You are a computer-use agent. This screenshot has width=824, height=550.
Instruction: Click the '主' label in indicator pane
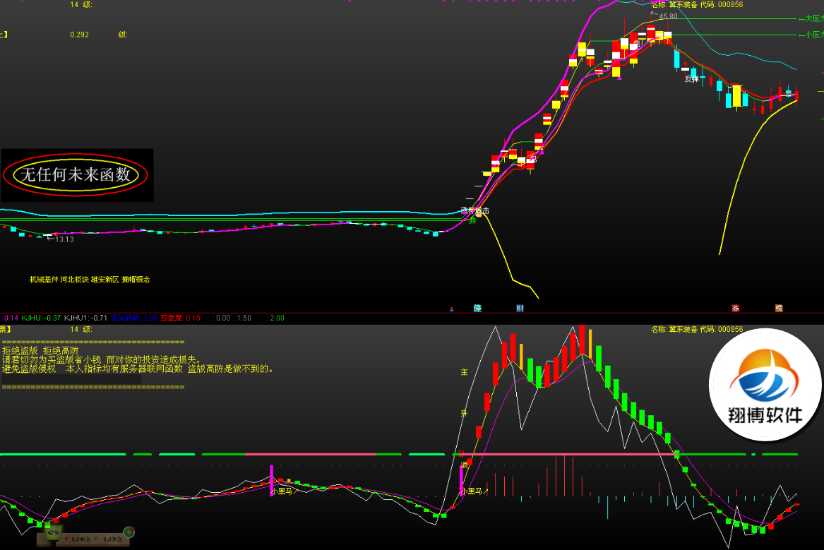coord(464,372)
